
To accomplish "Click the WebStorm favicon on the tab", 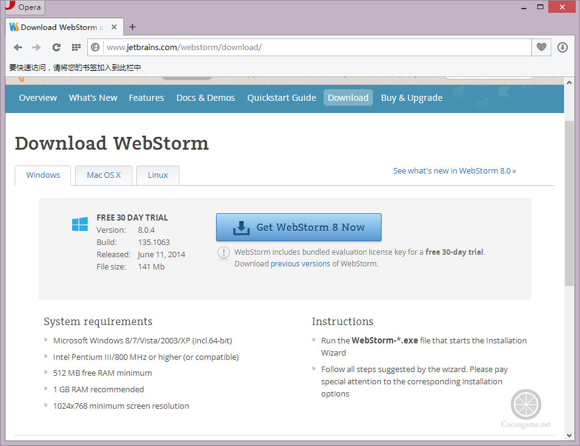I will click(14, 27).
